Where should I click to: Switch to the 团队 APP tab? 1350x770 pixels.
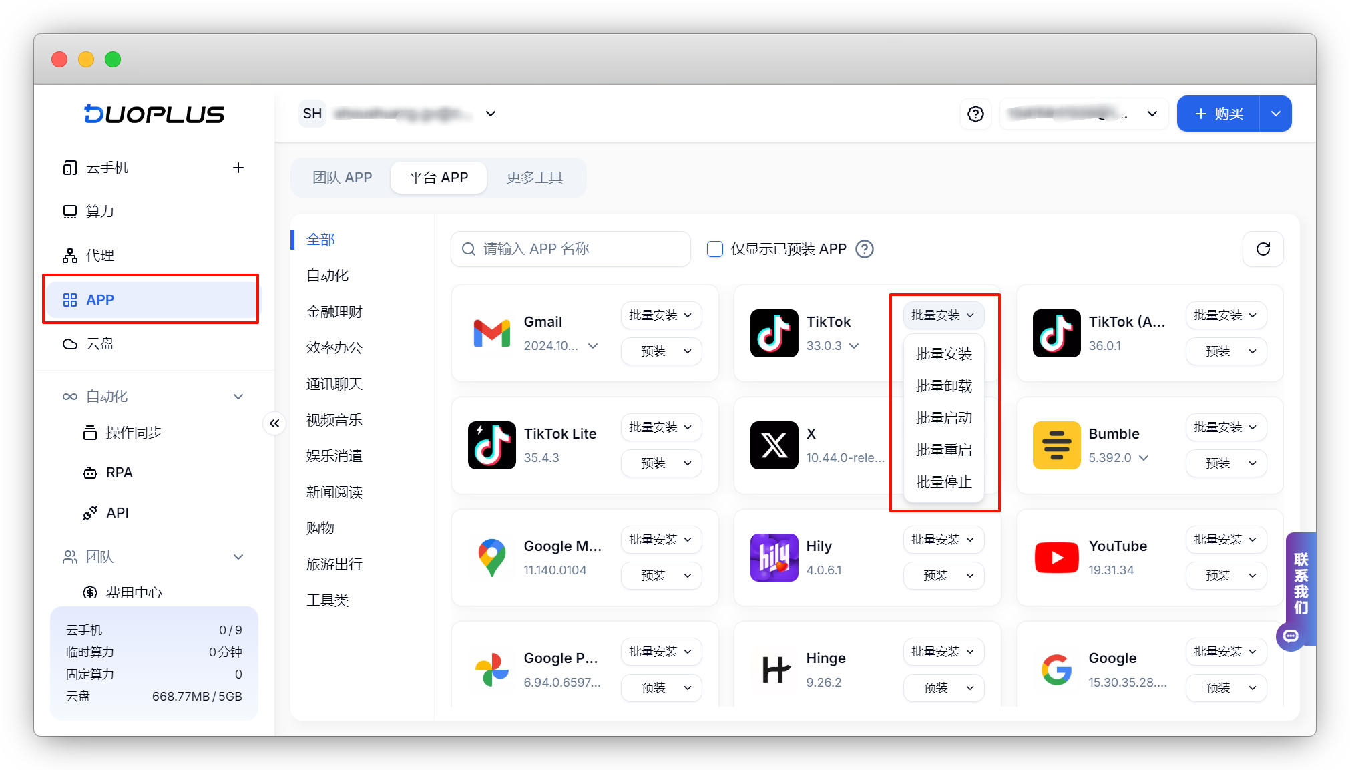click(342, 178)
